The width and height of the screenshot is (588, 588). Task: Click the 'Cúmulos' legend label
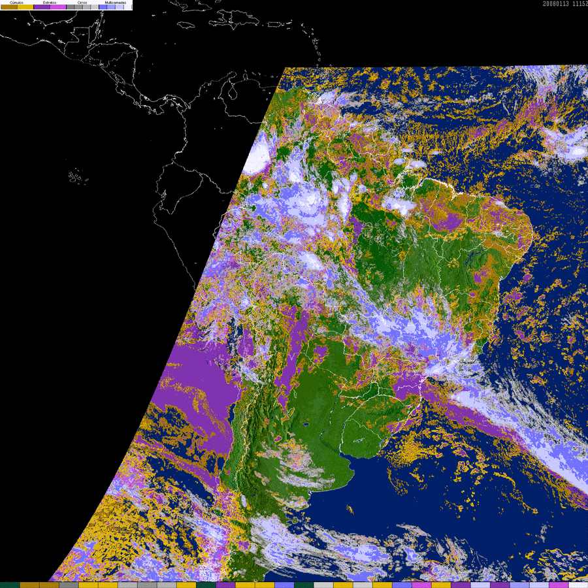(x=16, y=3)
